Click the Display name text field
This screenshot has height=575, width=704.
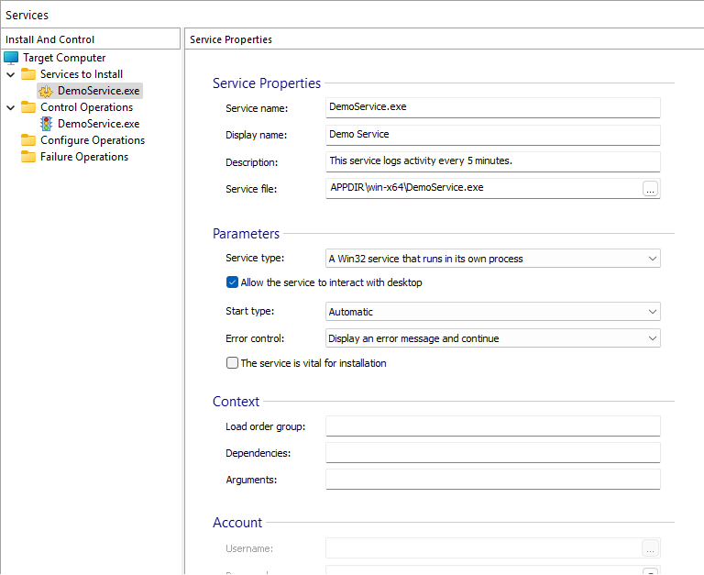[492, 135]
